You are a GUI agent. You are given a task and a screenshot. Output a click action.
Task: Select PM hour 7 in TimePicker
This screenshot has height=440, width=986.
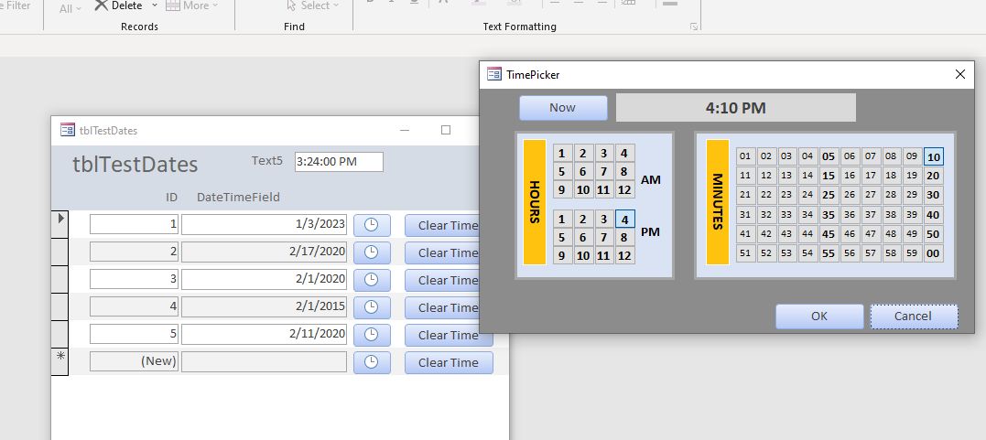[603, 237]
